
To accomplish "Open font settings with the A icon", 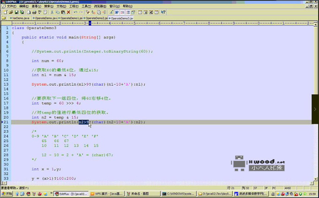I will point(111,12).
